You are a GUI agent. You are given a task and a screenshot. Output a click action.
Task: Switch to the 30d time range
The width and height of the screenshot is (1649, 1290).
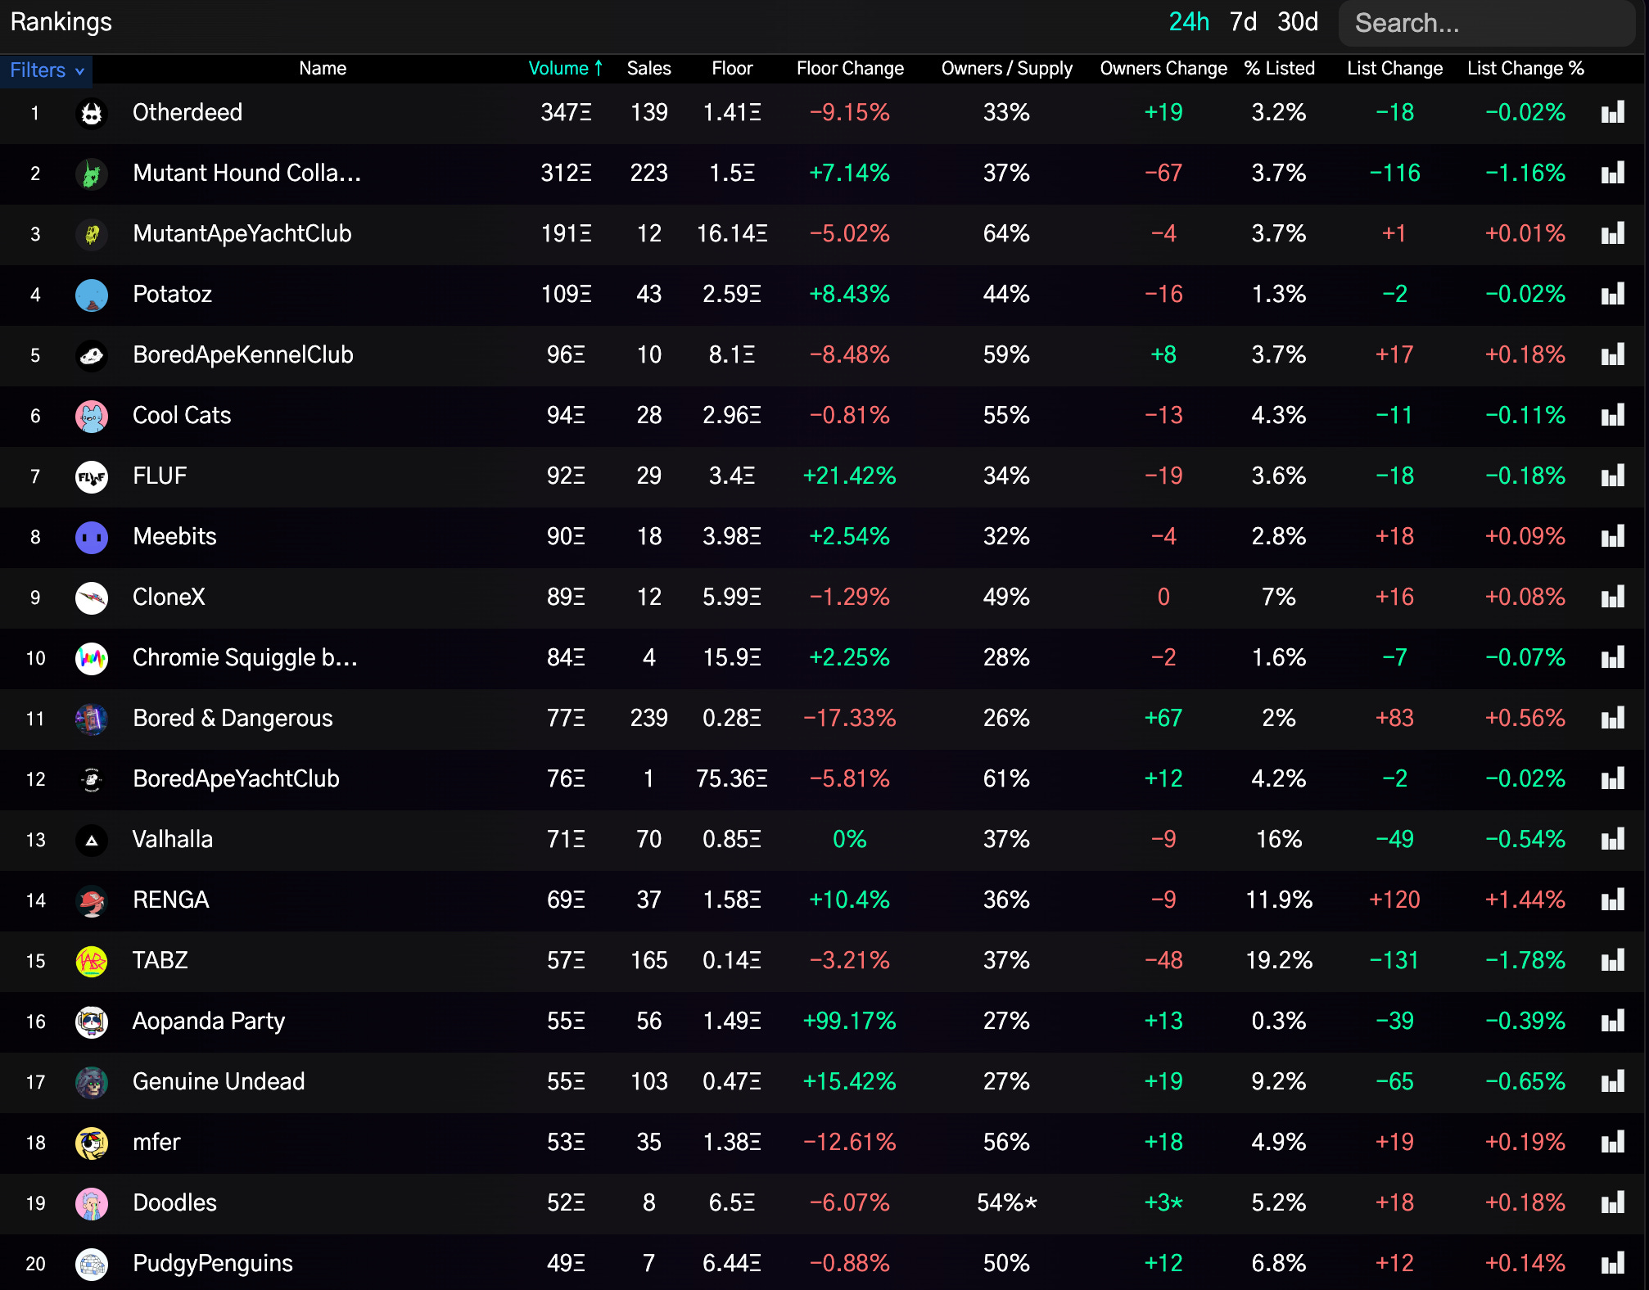1298,22
